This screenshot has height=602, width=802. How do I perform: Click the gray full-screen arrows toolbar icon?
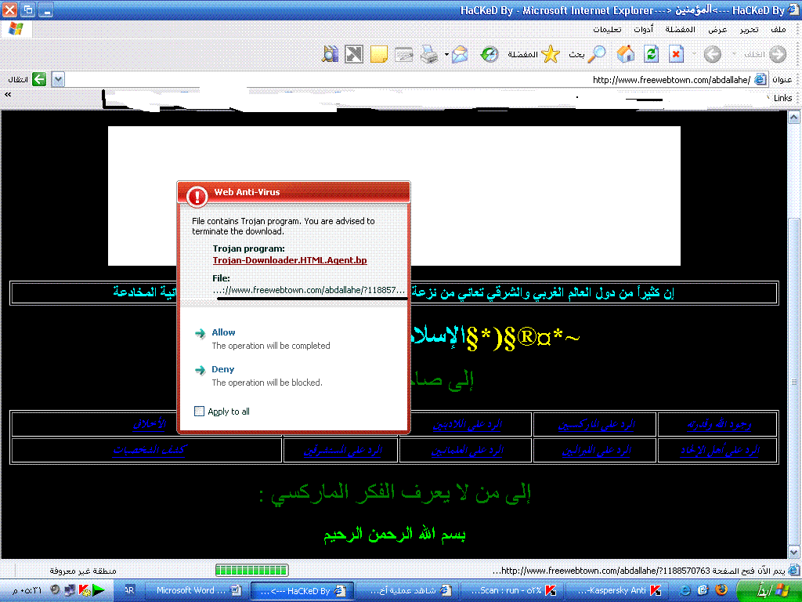pyautogui.click(x=354, y=54)
